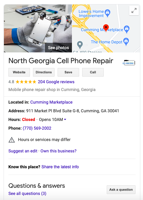Viewport: 143px width, 200px height.
Task: Open the Cumming Marketplace located-in link
Action: (x=51, y=102)
